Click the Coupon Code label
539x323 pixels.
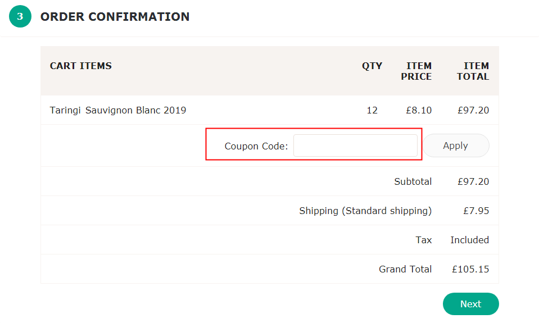click(x=256, y=146)
